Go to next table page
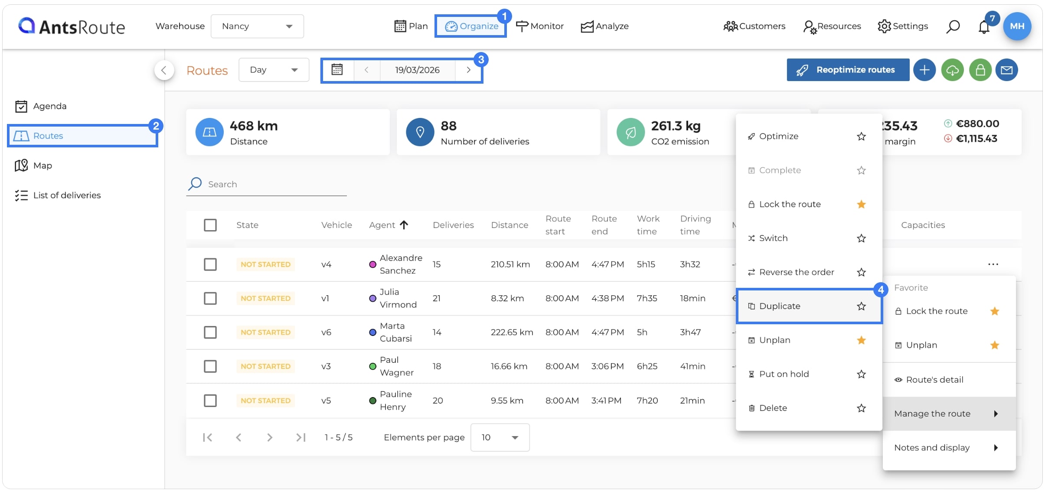 269,437
